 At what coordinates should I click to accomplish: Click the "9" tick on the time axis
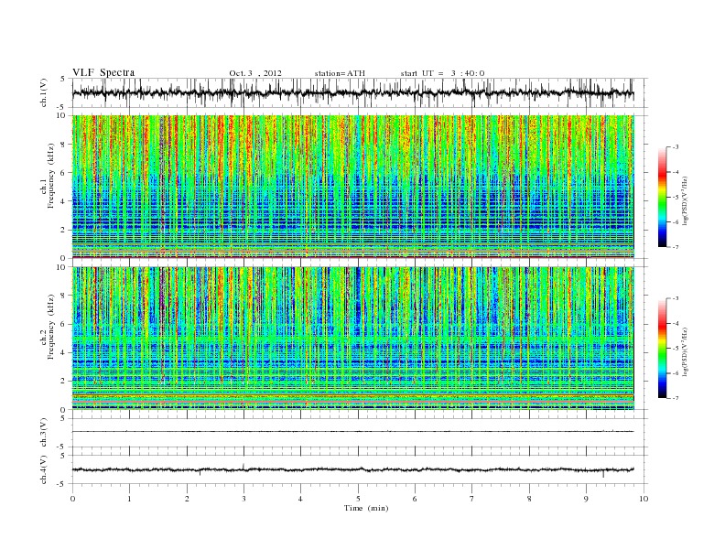[x=586, y=499]
